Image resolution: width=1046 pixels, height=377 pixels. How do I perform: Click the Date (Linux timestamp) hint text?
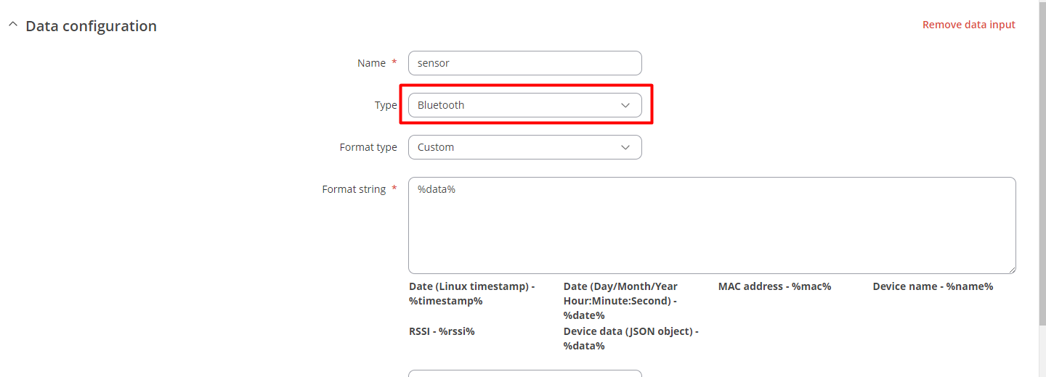click(x=472, y=294)
